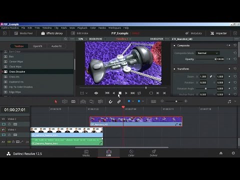Activate the blade razor edit tool

(x=73, y=101)
